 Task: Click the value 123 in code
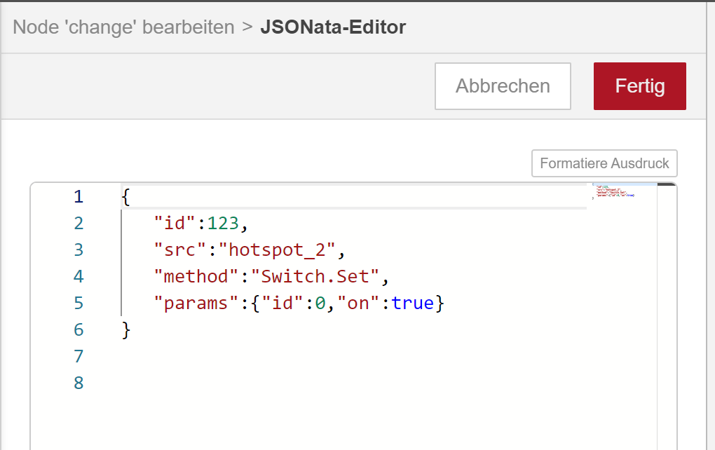coord(223,224)
